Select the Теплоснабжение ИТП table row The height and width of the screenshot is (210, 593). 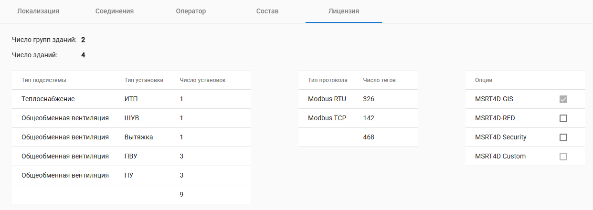131,99
